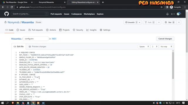Open the Spaces indent mode dropdown
Screen dimensions: 188x105
pyautogui.click(x=144, y=47)
